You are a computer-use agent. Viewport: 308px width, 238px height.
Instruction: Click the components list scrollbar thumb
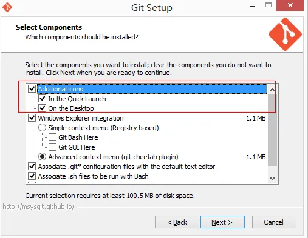[272, 130]
